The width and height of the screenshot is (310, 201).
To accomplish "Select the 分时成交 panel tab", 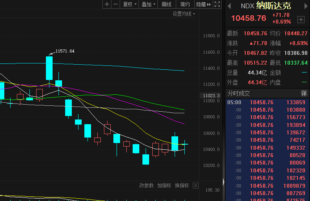I will 239,93.
